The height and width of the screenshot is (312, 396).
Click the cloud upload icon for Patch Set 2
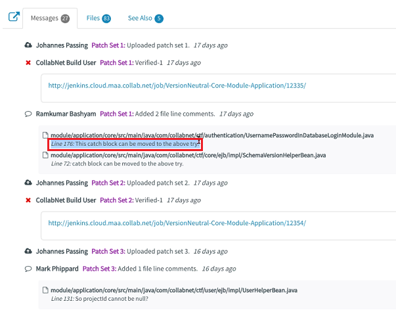pos(28,183)
